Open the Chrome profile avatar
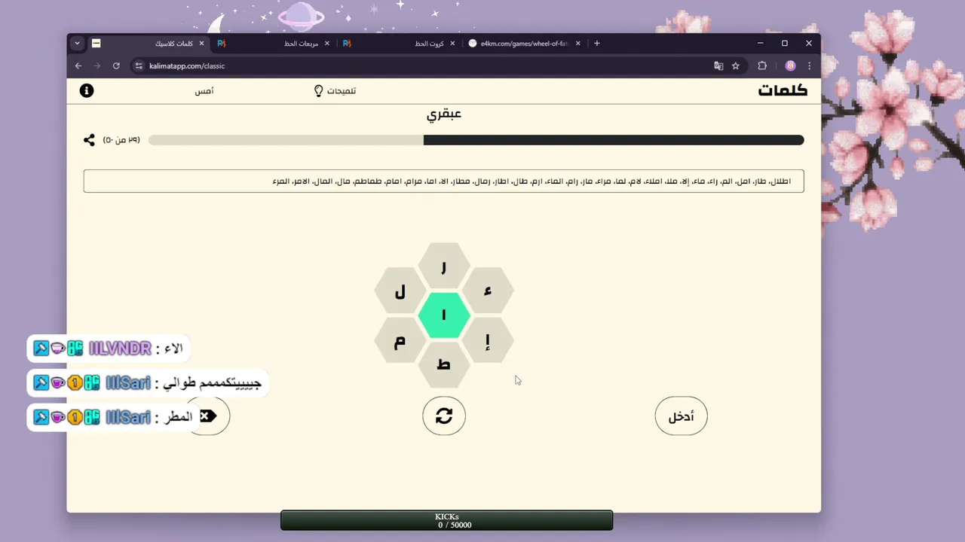The height and width of the screenshot is (542, 965). click(790, 66)
